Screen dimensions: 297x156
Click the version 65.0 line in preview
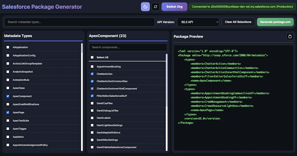pyautogui.click(x=202, y=118)
